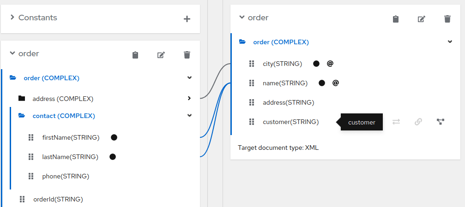Image resolution: width=465 pixels, height=207 pixels.
Task: Click the source order clipboard icon
Action: [x=135, y=55]
